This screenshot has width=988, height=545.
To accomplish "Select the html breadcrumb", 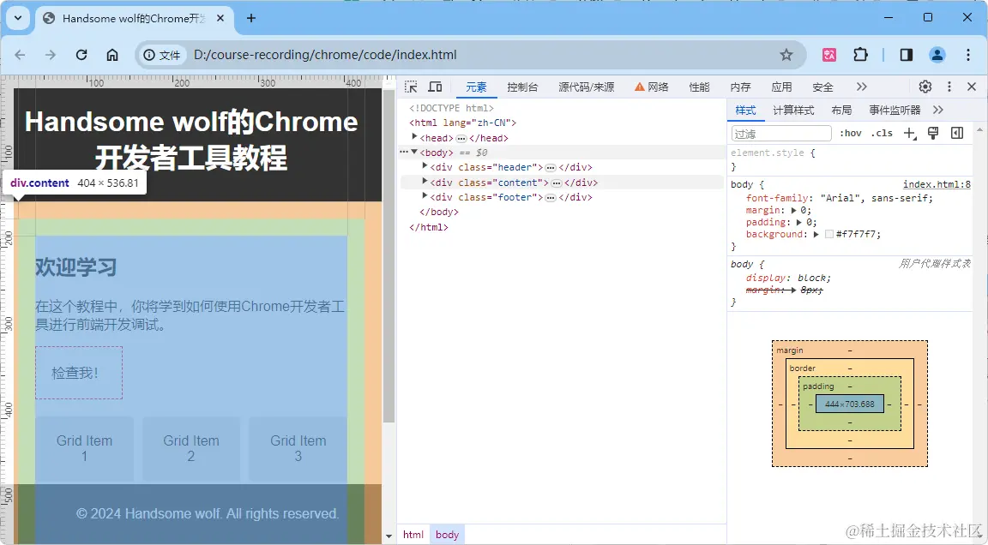I will [413, 535].
